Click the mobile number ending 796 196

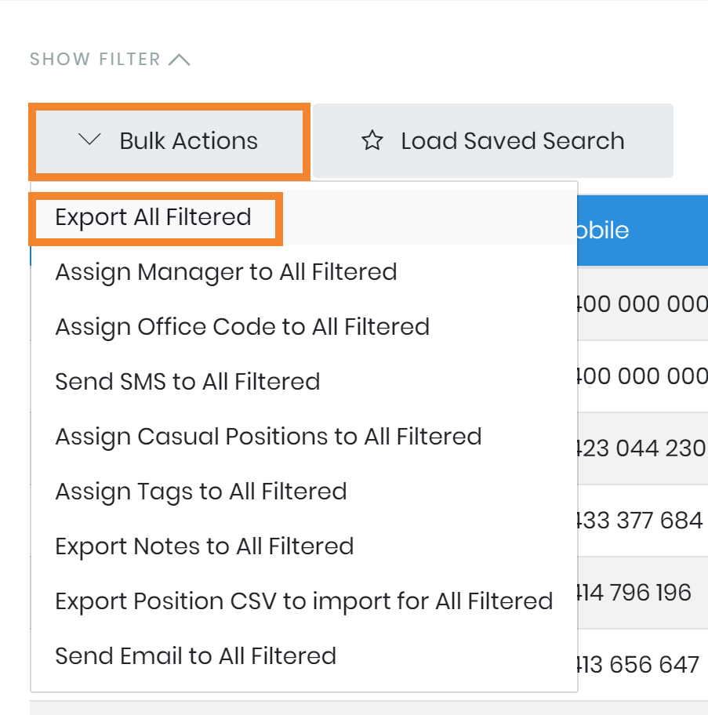point(634,592)
